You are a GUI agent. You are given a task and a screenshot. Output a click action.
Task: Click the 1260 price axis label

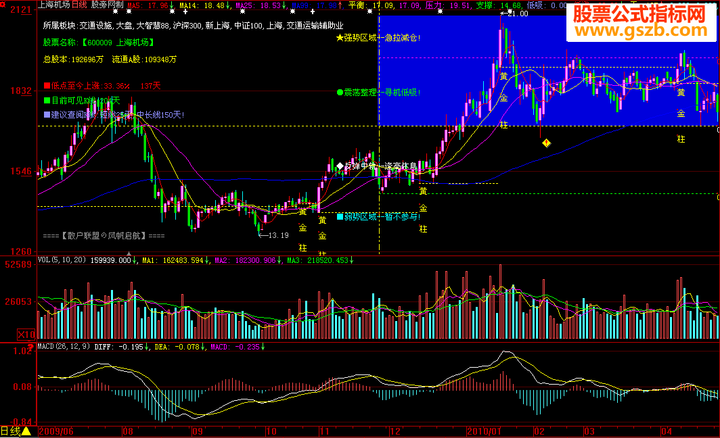[21, 251]
